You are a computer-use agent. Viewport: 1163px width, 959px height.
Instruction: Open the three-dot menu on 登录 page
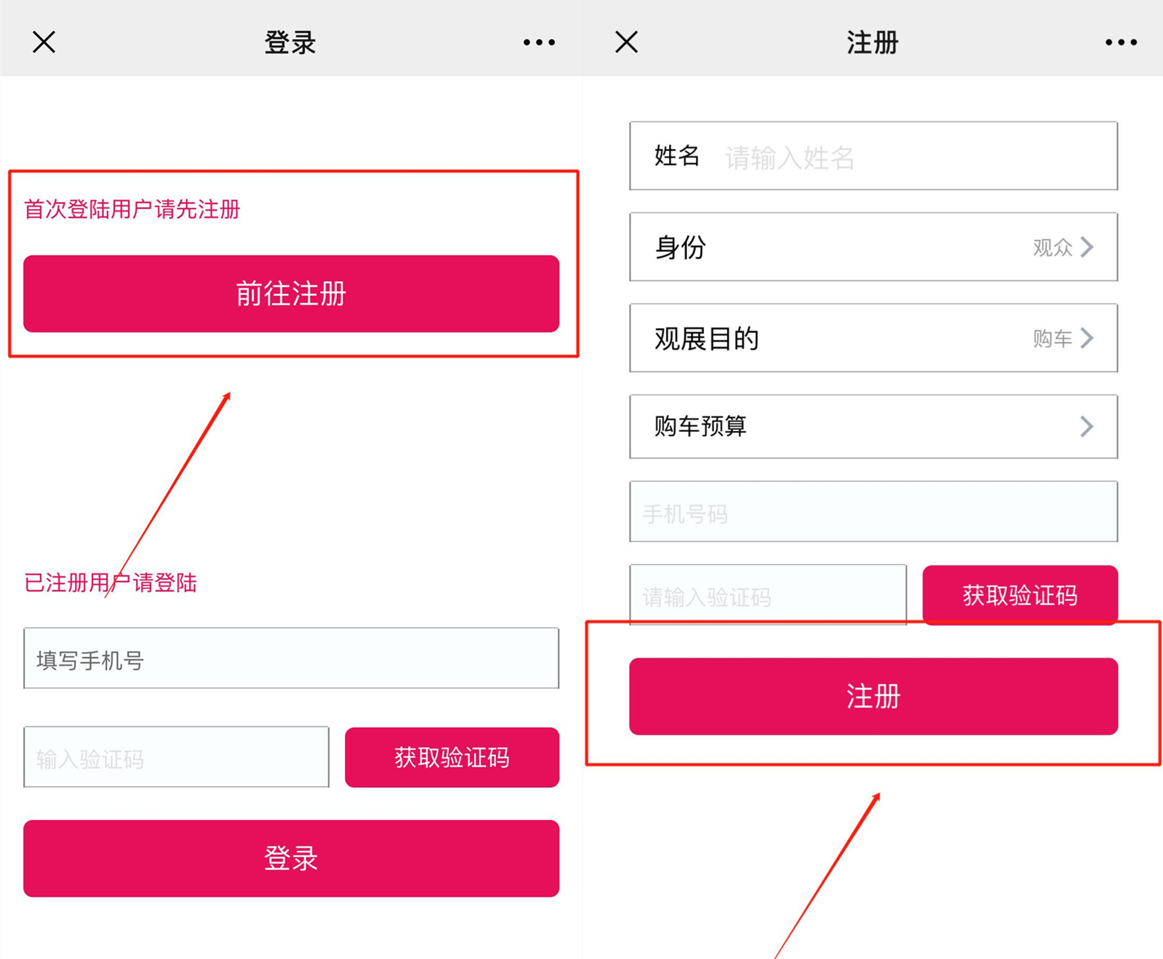539,43
